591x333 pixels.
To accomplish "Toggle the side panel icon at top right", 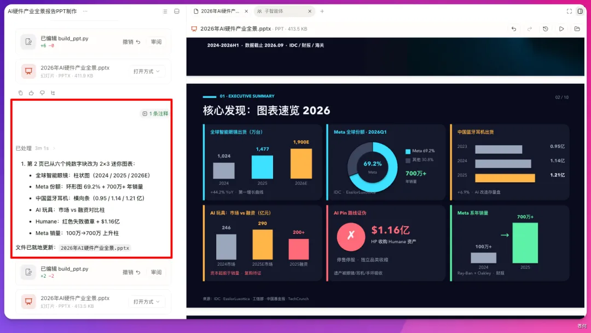I will coord(581,12).
